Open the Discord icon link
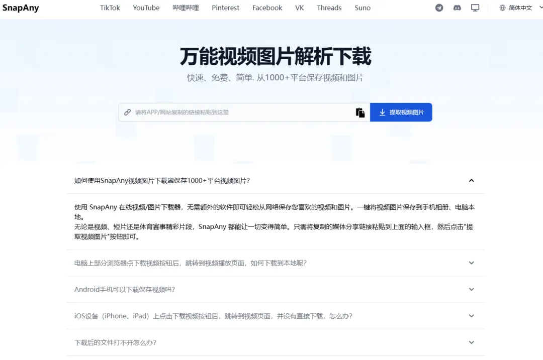The image size is (543, 360). (x=457, y=8)
